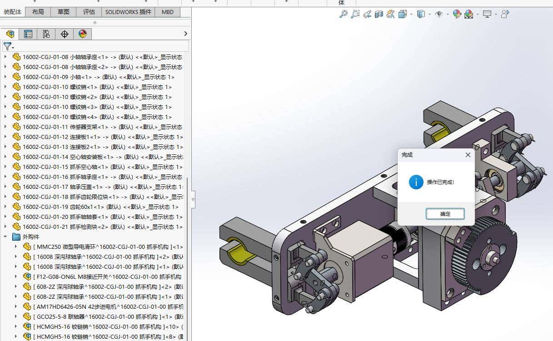
Task: Click the View Orientation cube icon
Action: pos(403,14)
